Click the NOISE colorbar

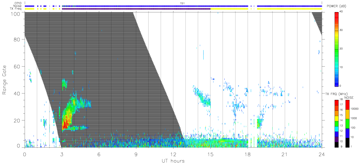tap(347, 123)
